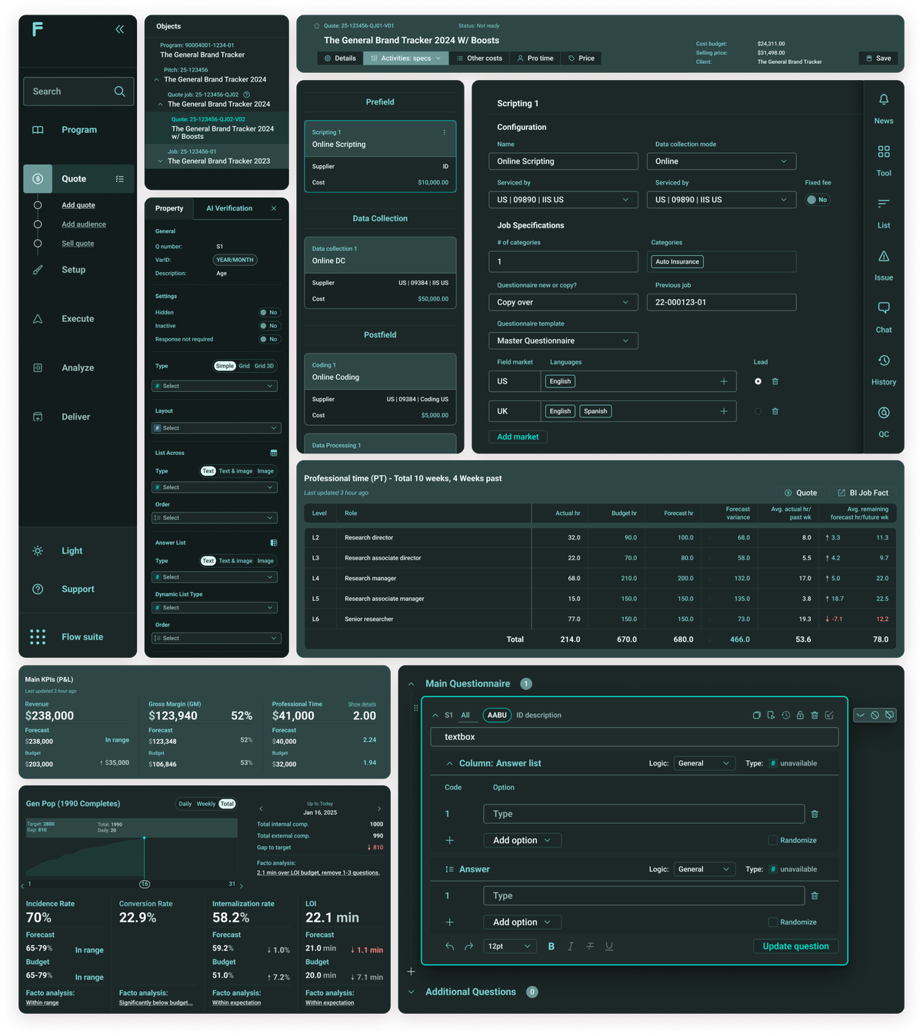
Task: Click the three-dot menu on Scripting 1 card
Action: pyautogui.click(x=444, y=132)
